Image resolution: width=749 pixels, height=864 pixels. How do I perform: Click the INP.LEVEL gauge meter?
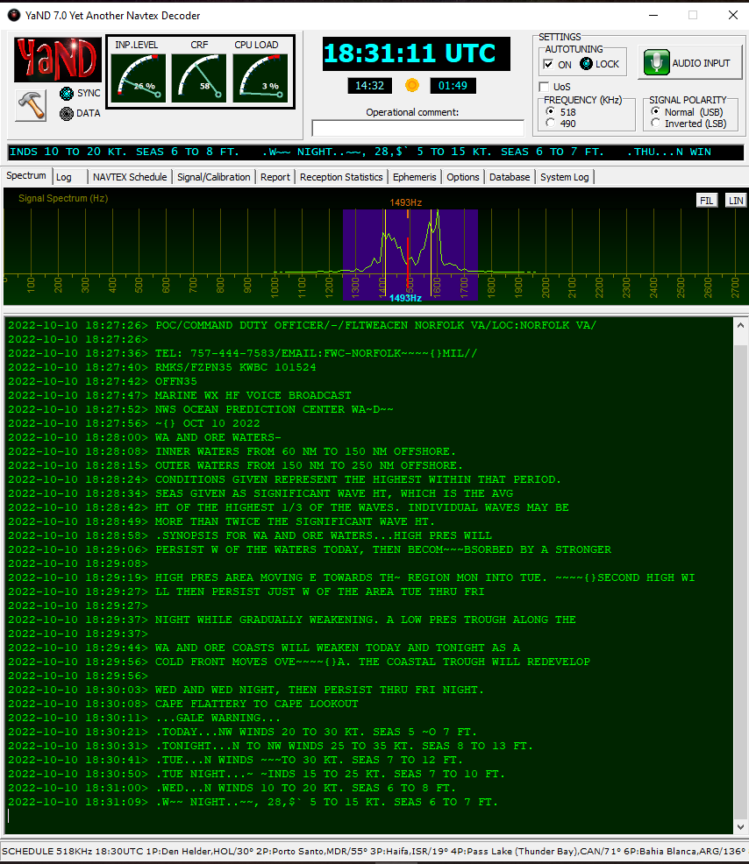pyautogui.click(x=139, y=78)
